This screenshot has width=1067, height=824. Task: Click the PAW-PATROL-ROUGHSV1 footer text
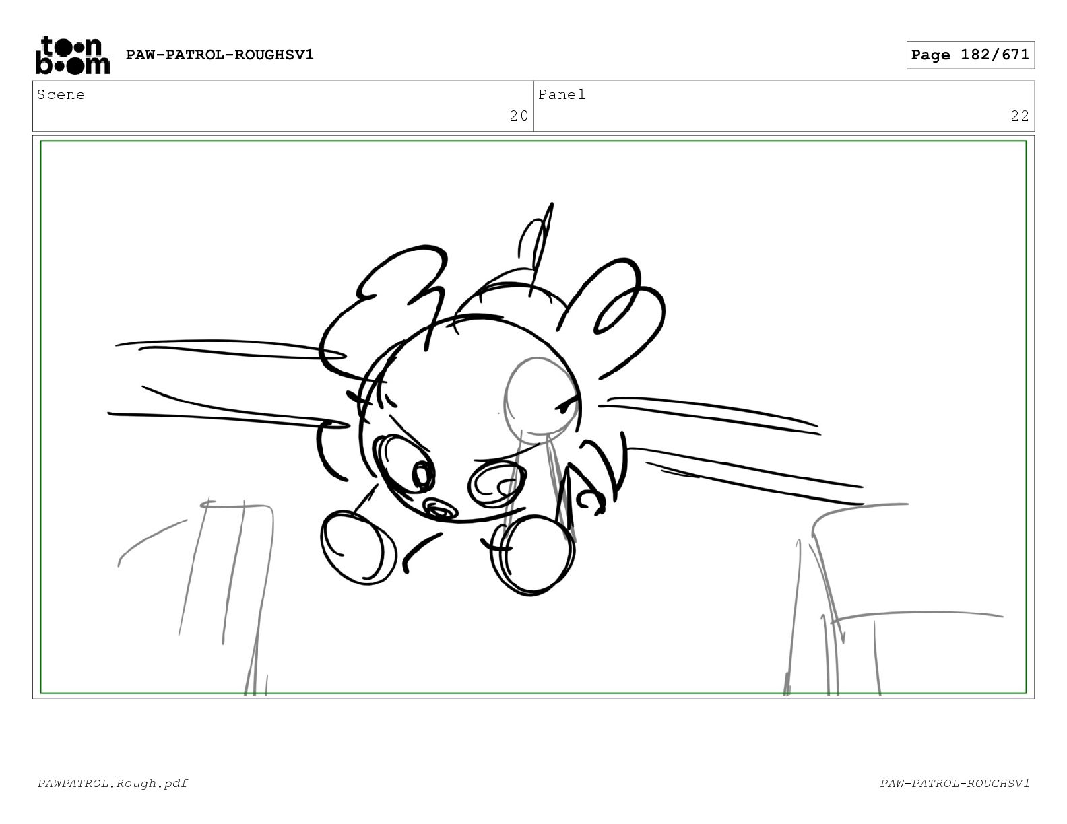click(x=955, y=784)
